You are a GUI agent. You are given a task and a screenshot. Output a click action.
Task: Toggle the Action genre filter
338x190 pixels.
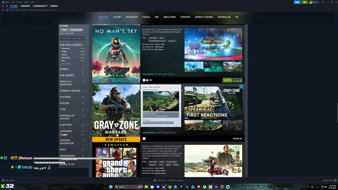coord(73,51)
